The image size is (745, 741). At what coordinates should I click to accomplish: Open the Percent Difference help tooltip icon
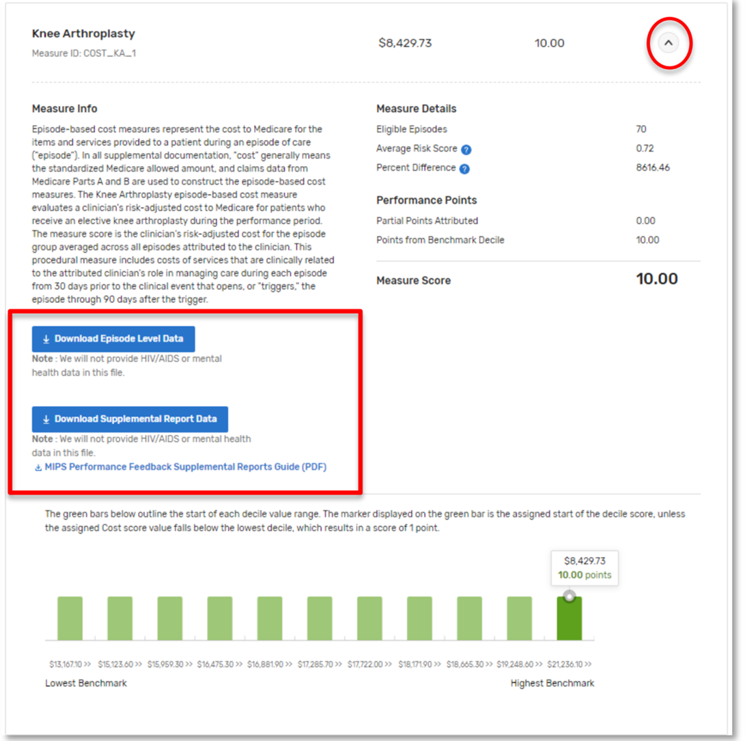tap(464, 169)
